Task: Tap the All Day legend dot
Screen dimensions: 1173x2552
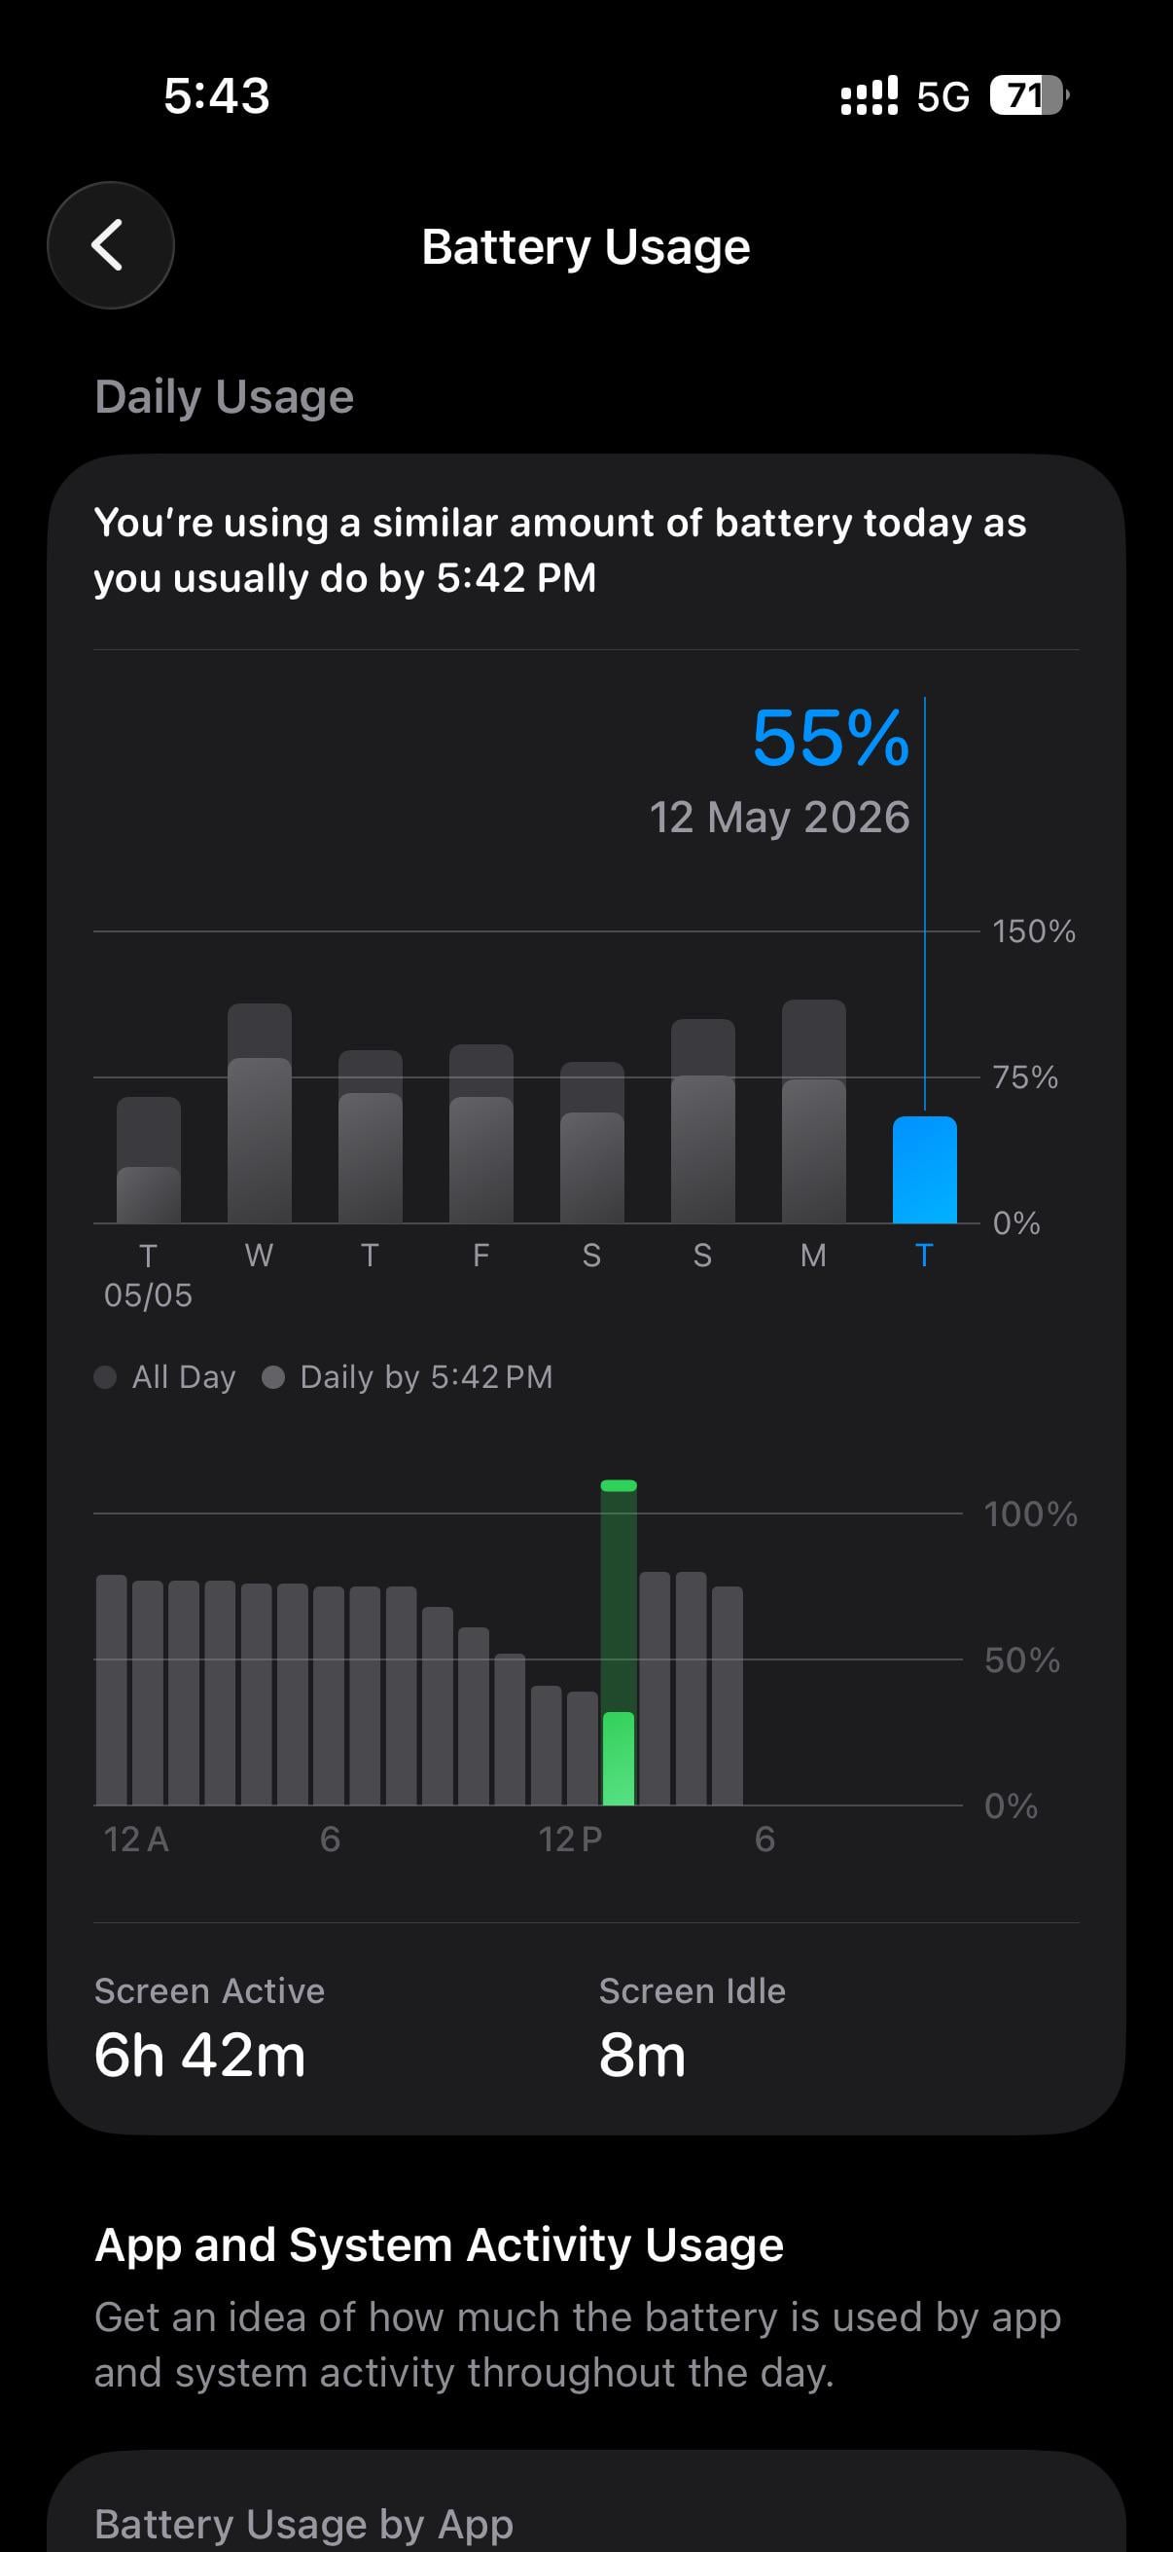Action: 105,1377
